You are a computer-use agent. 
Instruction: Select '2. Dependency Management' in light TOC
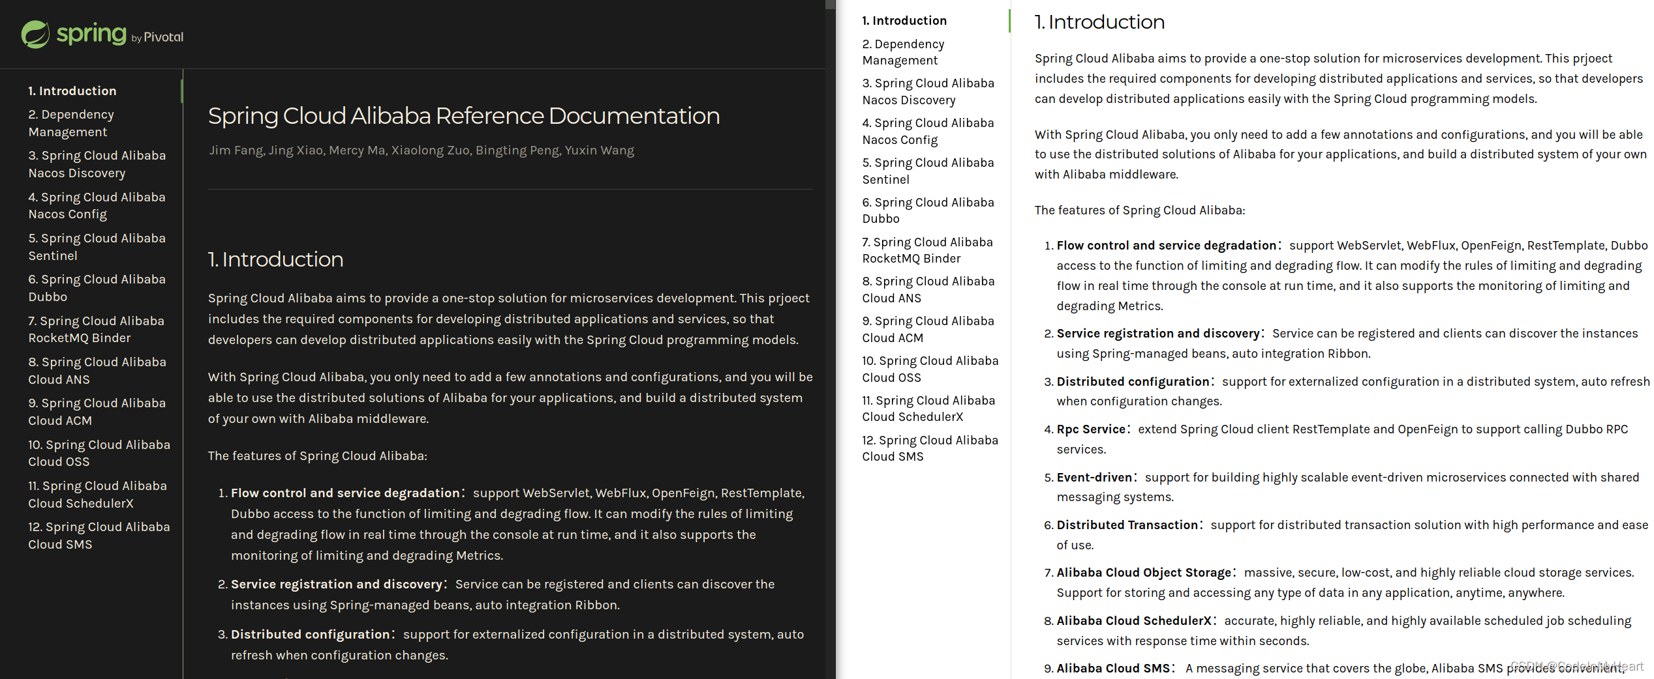tap(903, 52)
